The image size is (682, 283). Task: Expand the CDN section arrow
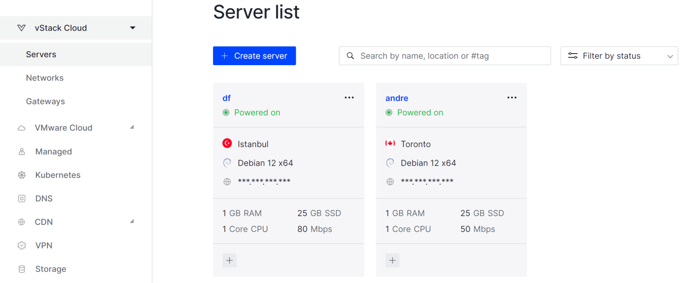pyautogui.click(x=132, y=221)
